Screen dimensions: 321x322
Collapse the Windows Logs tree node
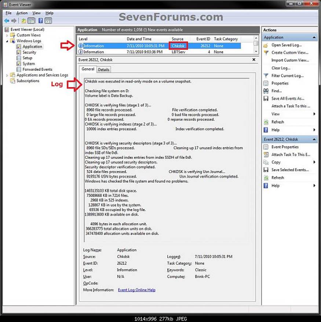pyautogui.click(x=7, y=41)
